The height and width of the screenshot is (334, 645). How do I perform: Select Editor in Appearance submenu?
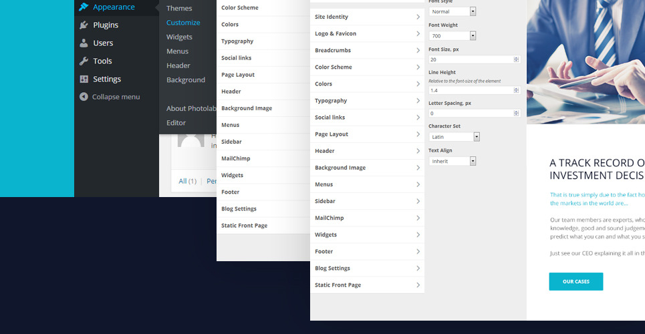pyautogui.click(x=176, y=123)
